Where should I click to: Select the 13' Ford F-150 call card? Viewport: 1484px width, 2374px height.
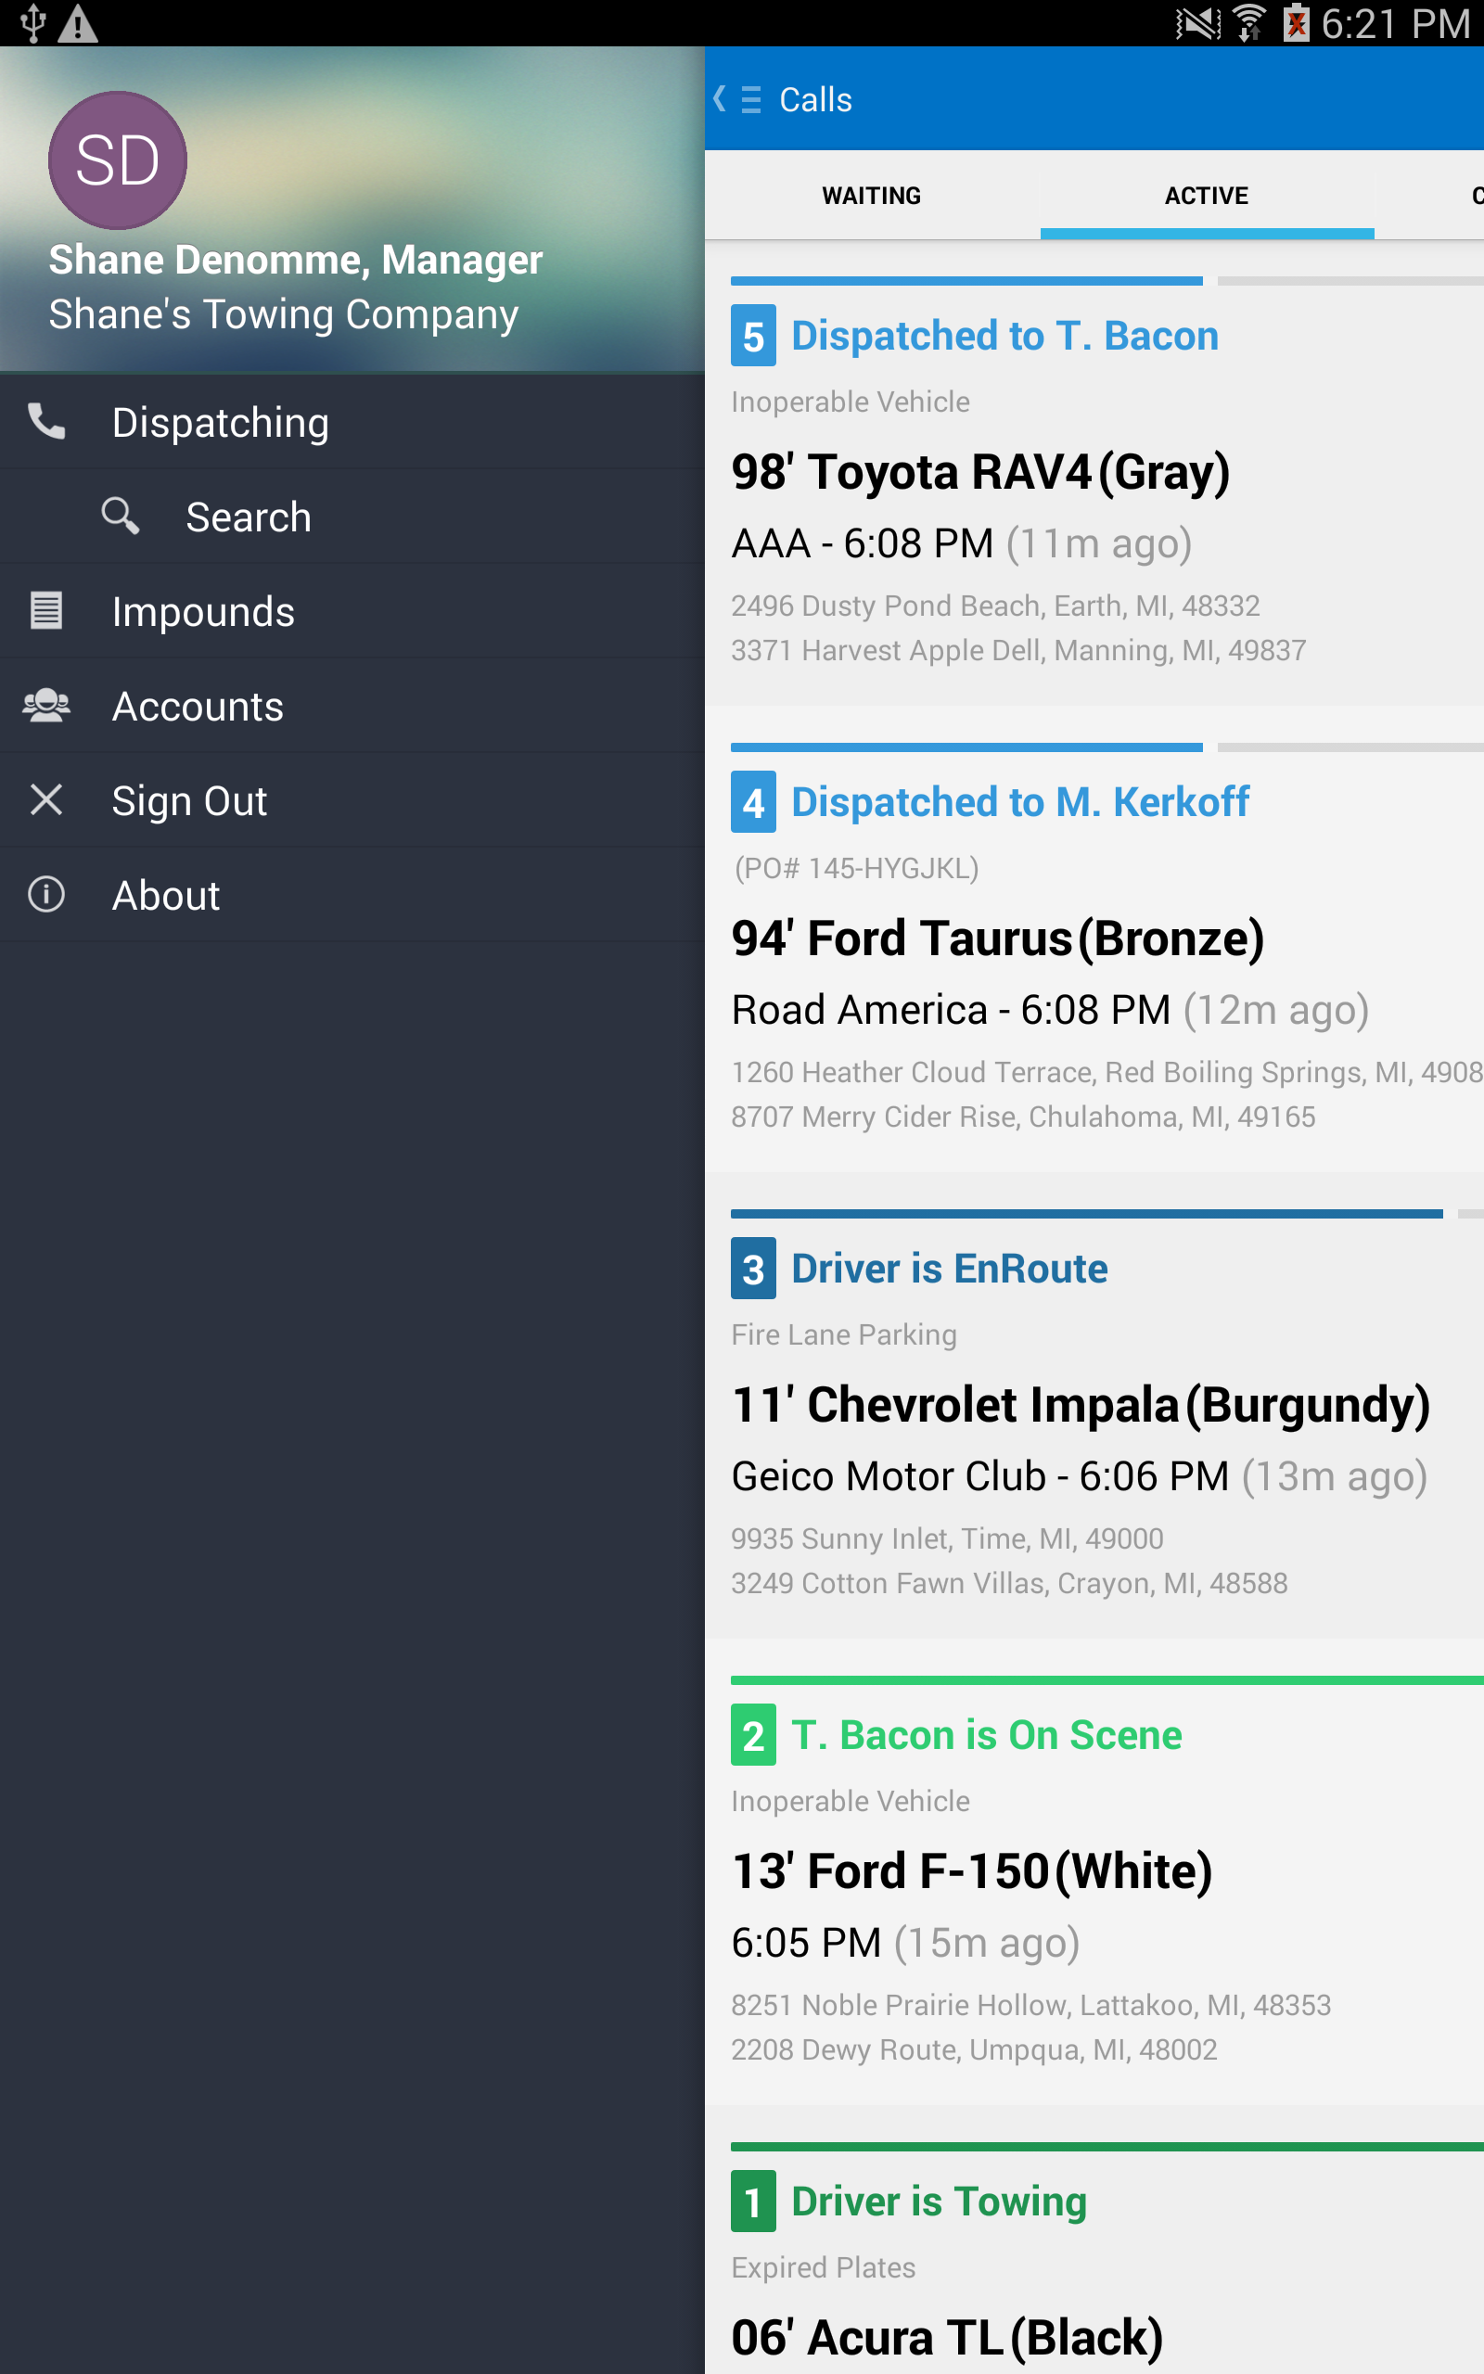point(1094,1888)
